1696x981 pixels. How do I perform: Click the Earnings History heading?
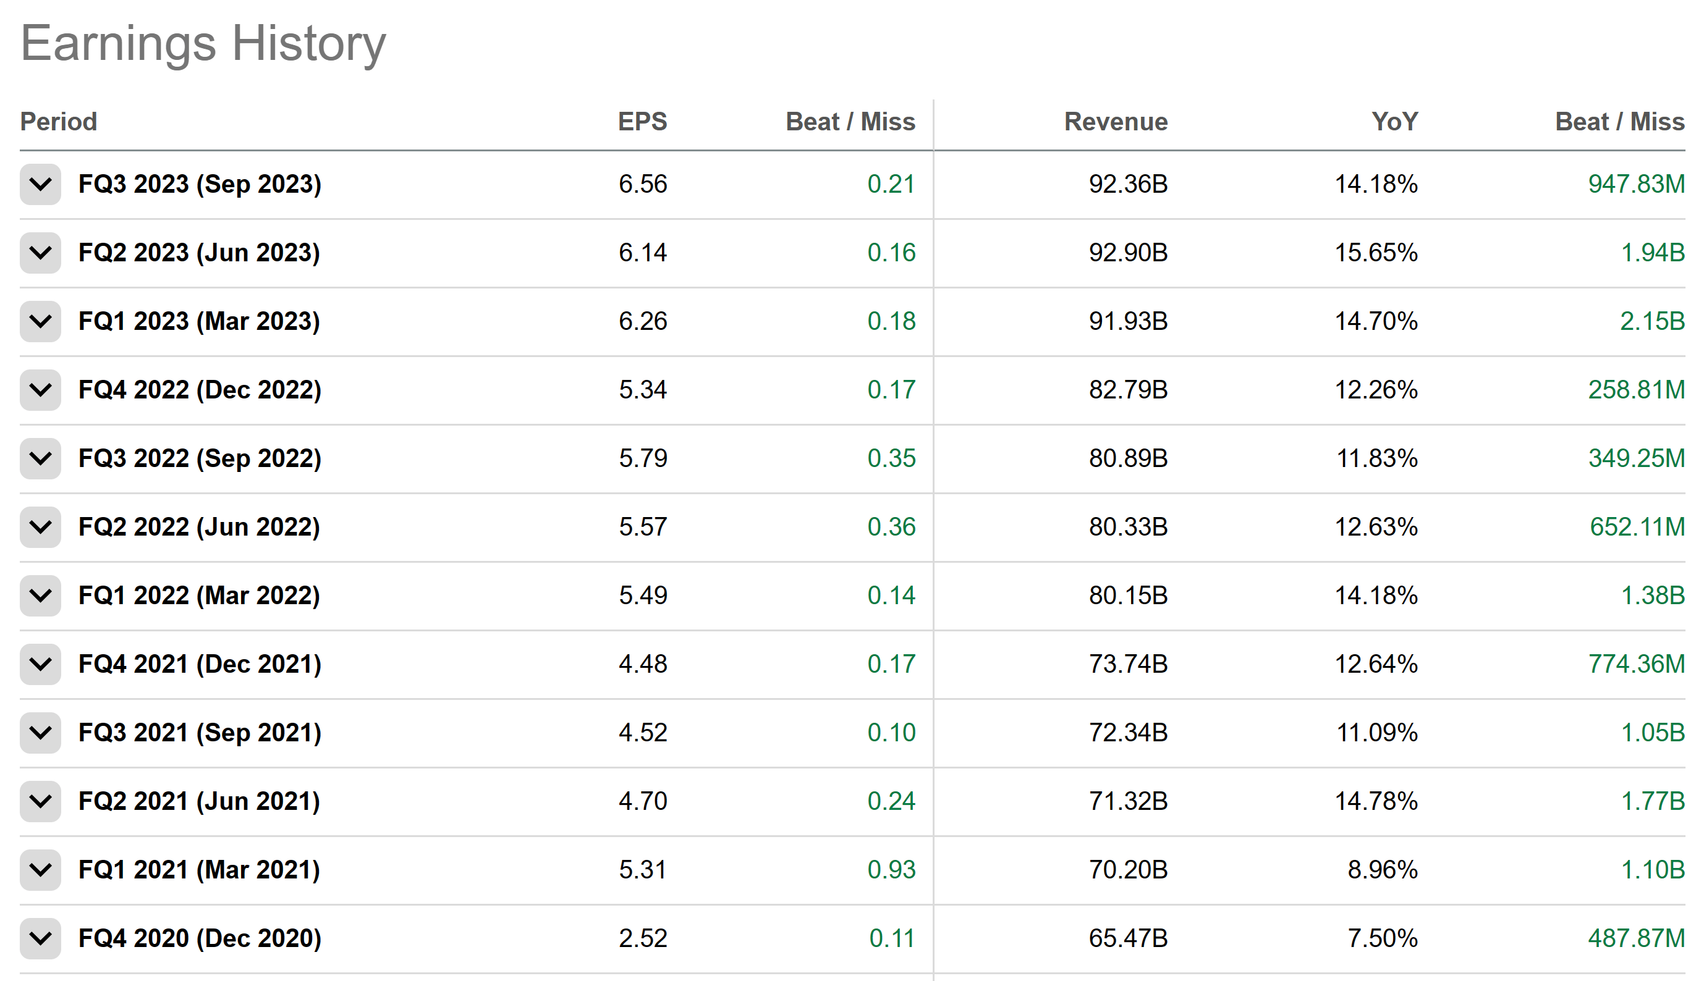tap(203, 44)
